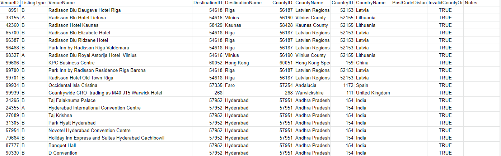
Task: Select Novotel Hyderabad Convention Centre cell
Action: click(x=120, y=130)
